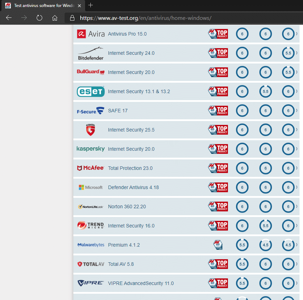Viewport: 303px width, 300px height.
Task: Click Total AV's 5.5 score circle
Action: pyautogui.click(x=242, y=264)
